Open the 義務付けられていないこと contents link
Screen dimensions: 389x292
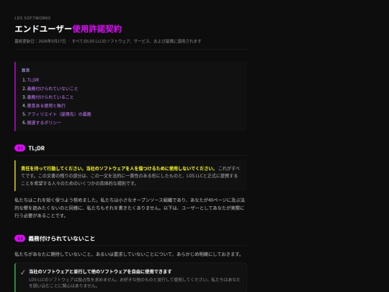coord(53,89)
